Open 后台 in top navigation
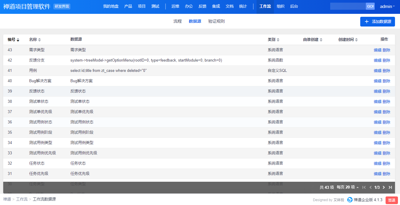This screenshot has width=400, height=205. click(294, 6)
